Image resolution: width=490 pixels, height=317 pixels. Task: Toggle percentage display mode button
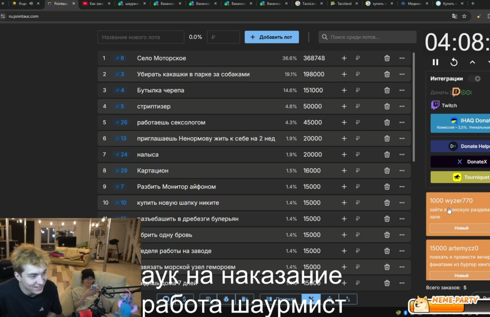click(311, 299)
